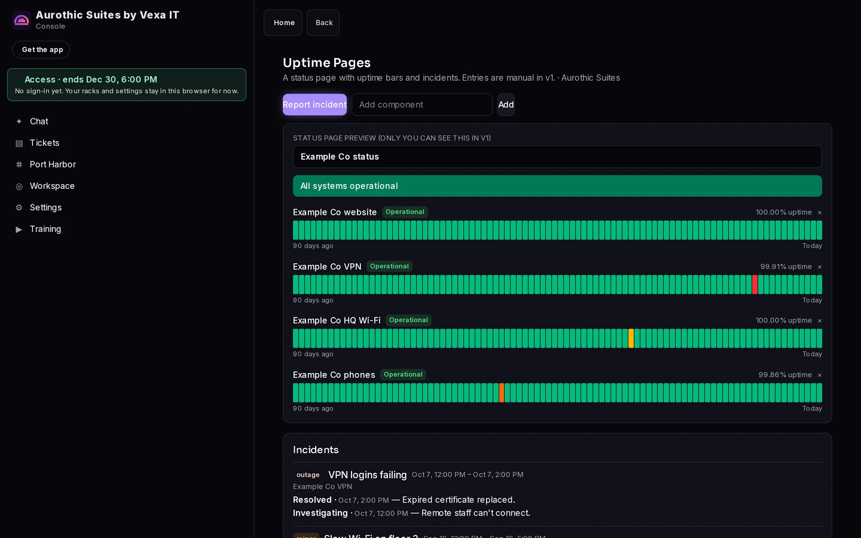Image resolution: width=861 pixels, height=538 pixels.
Task: Open the Chat section
Action: coord(127,121)
